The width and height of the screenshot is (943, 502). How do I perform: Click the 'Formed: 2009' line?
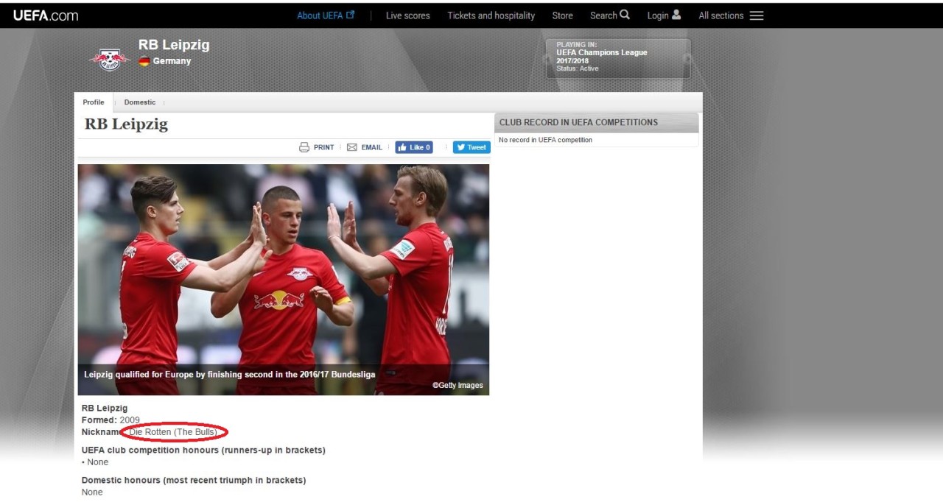pyautogui.click(x=111, y=420)
